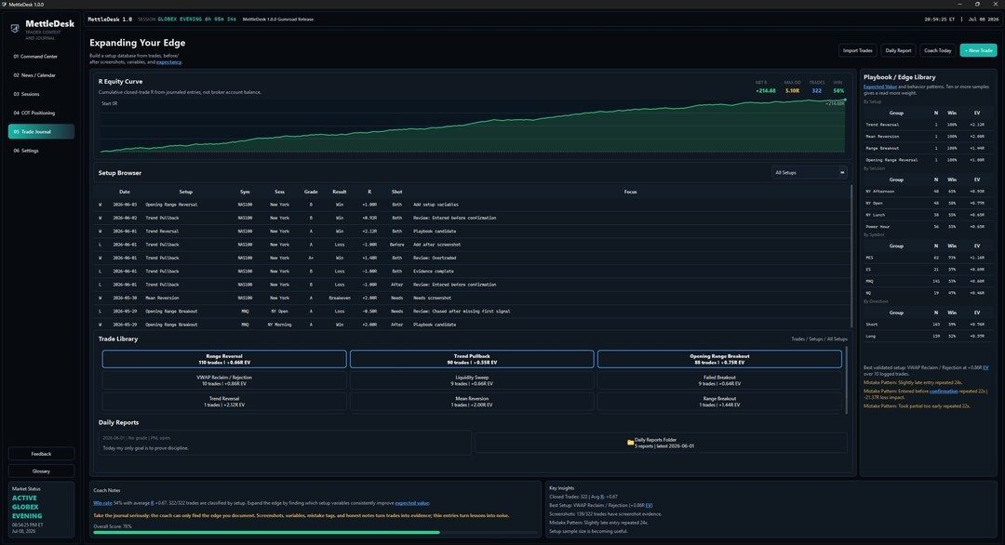Viewport: 1005px width, 545px height.
Task: Click the Trade Library scrollbar
Action: [847, 379]
